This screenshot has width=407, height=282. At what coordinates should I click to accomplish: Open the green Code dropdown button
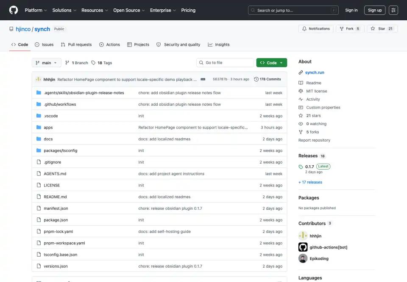(271, 63)
